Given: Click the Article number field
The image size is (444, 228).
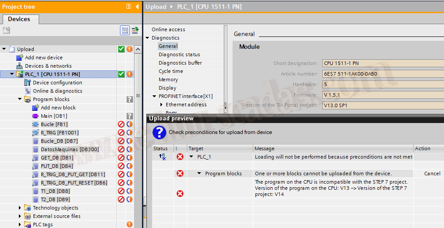Looking at the screenshot, I should [382, 74].
